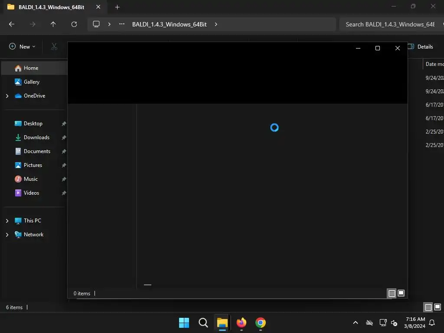Click File Explorer on the taskbar
Screen dimensions: 444x333
coord(222,323)
